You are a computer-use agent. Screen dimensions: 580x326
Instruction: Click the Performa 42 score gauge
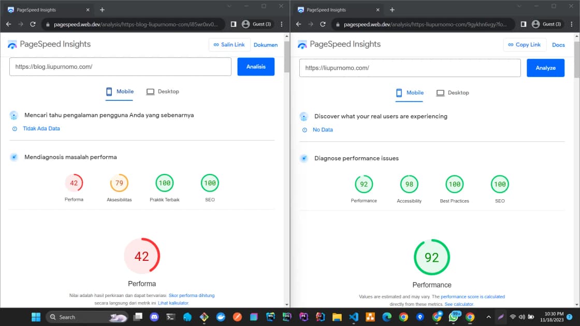coord(74,183)
